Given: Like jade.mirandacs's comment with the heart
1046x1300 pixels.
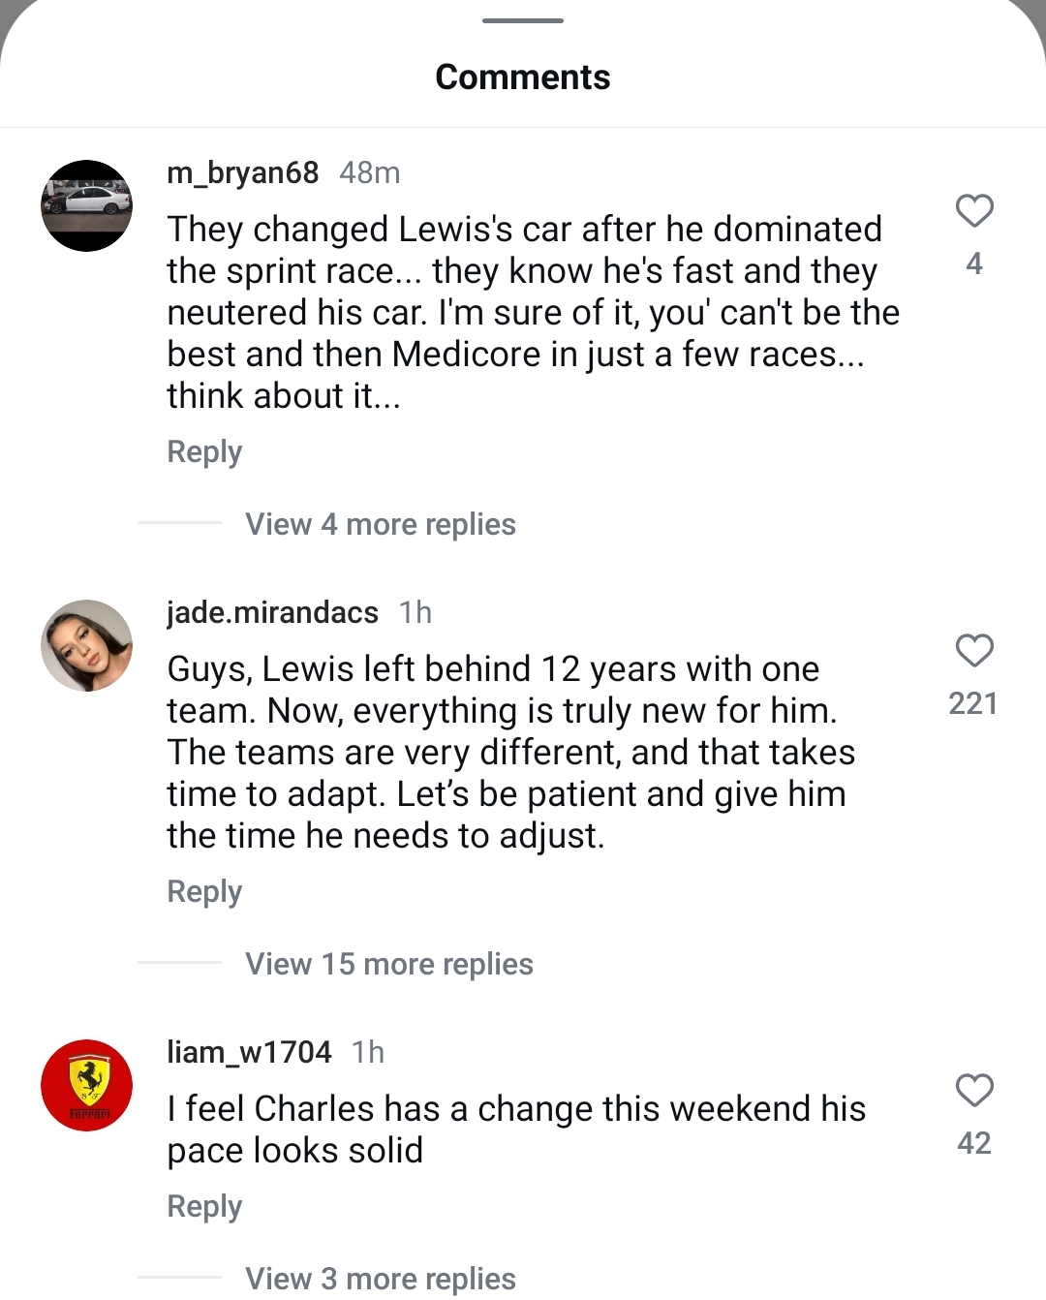Looking at the screenshot, I should [974, 651].
